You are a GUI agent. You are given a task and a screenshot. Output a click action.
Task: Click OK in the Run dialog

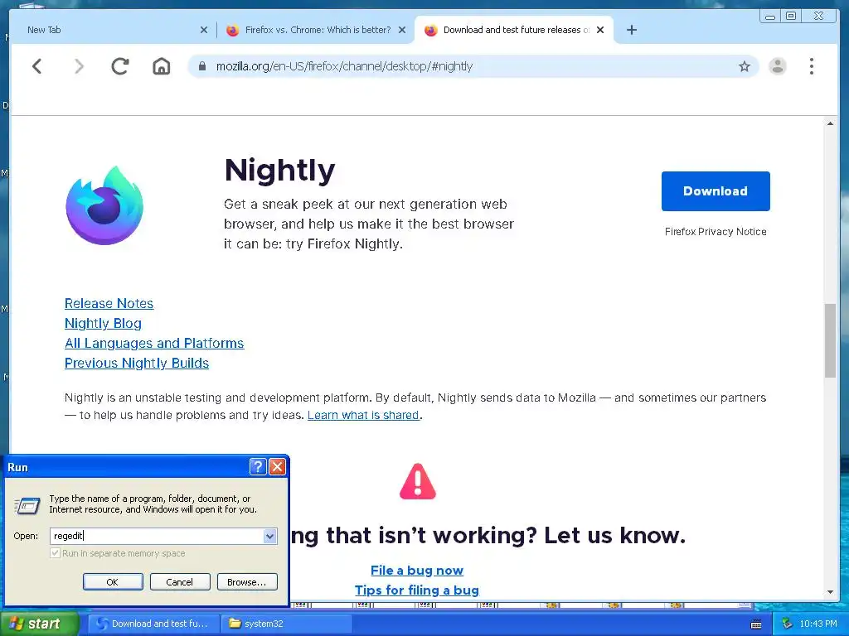[x=113, y=582]
